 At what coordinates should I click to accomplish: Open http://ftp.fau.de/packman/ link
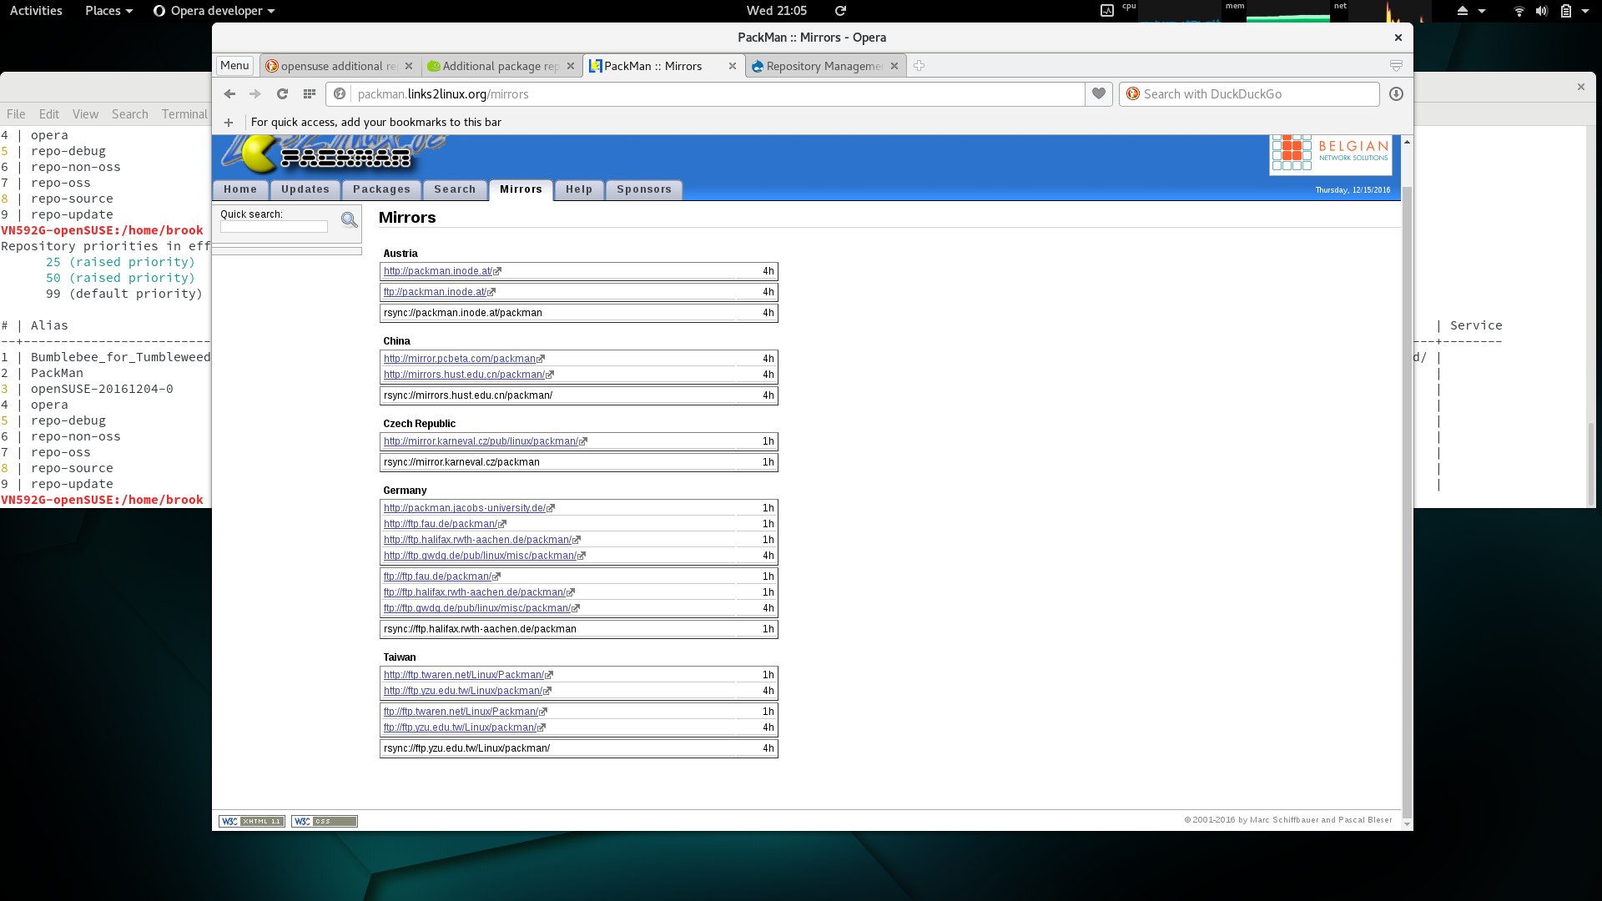pyautogui.click(x=441, y=524)
